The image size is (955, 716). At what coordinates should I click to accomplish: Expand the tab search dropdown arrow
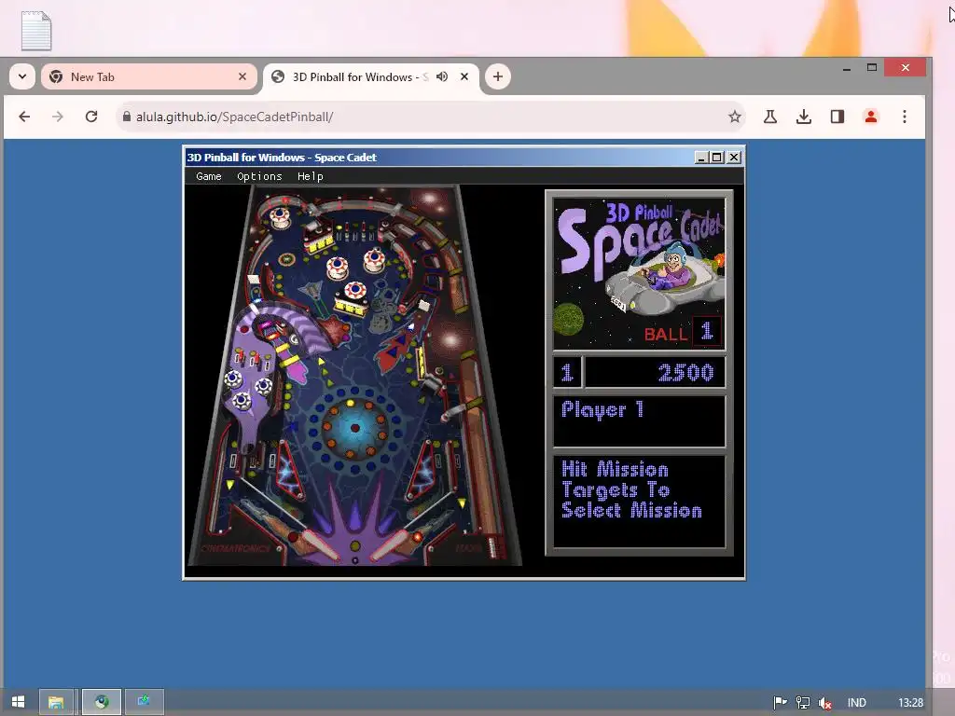22,76
